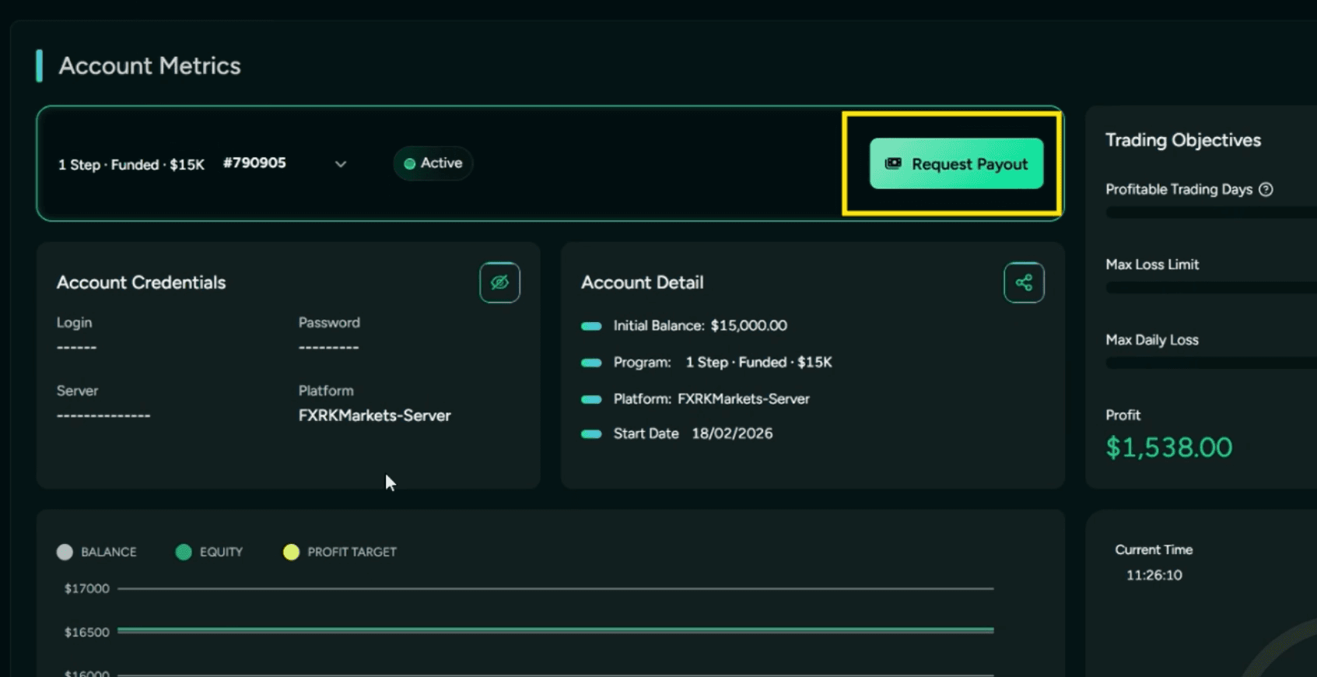Click the hidden Login value dashes

(x=76, y=347)
